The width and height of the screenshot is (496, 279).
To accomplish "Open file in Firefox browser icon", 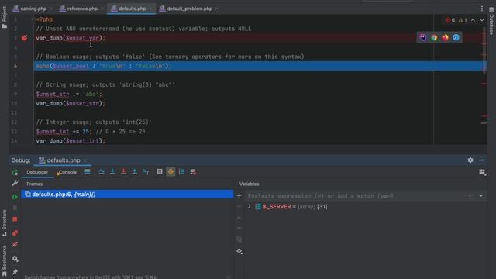I will tap(445, 37).
